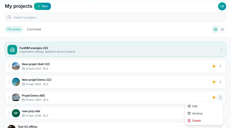
Task: Click New projet (Adri V2) thumbnail
Action: point(16,66)
